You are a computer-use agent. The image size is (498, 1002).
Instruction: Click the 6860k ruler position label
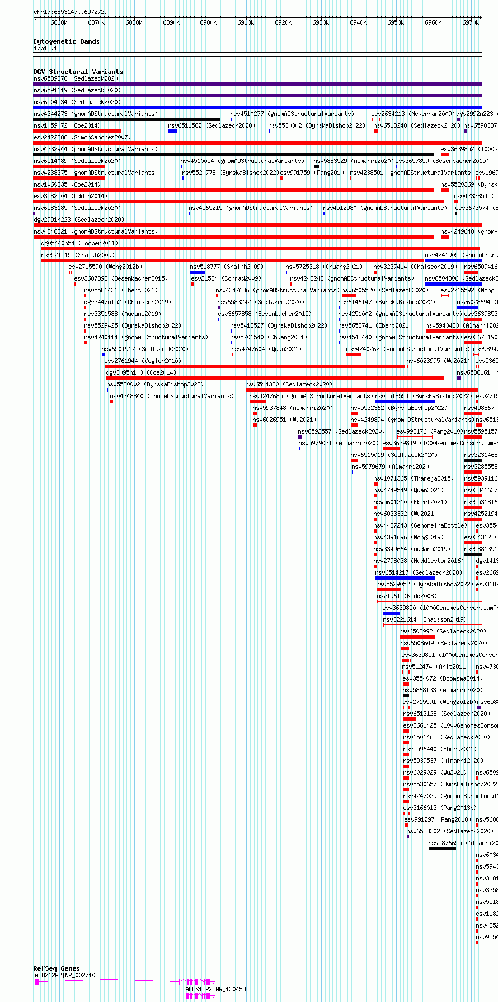[59, 22]
